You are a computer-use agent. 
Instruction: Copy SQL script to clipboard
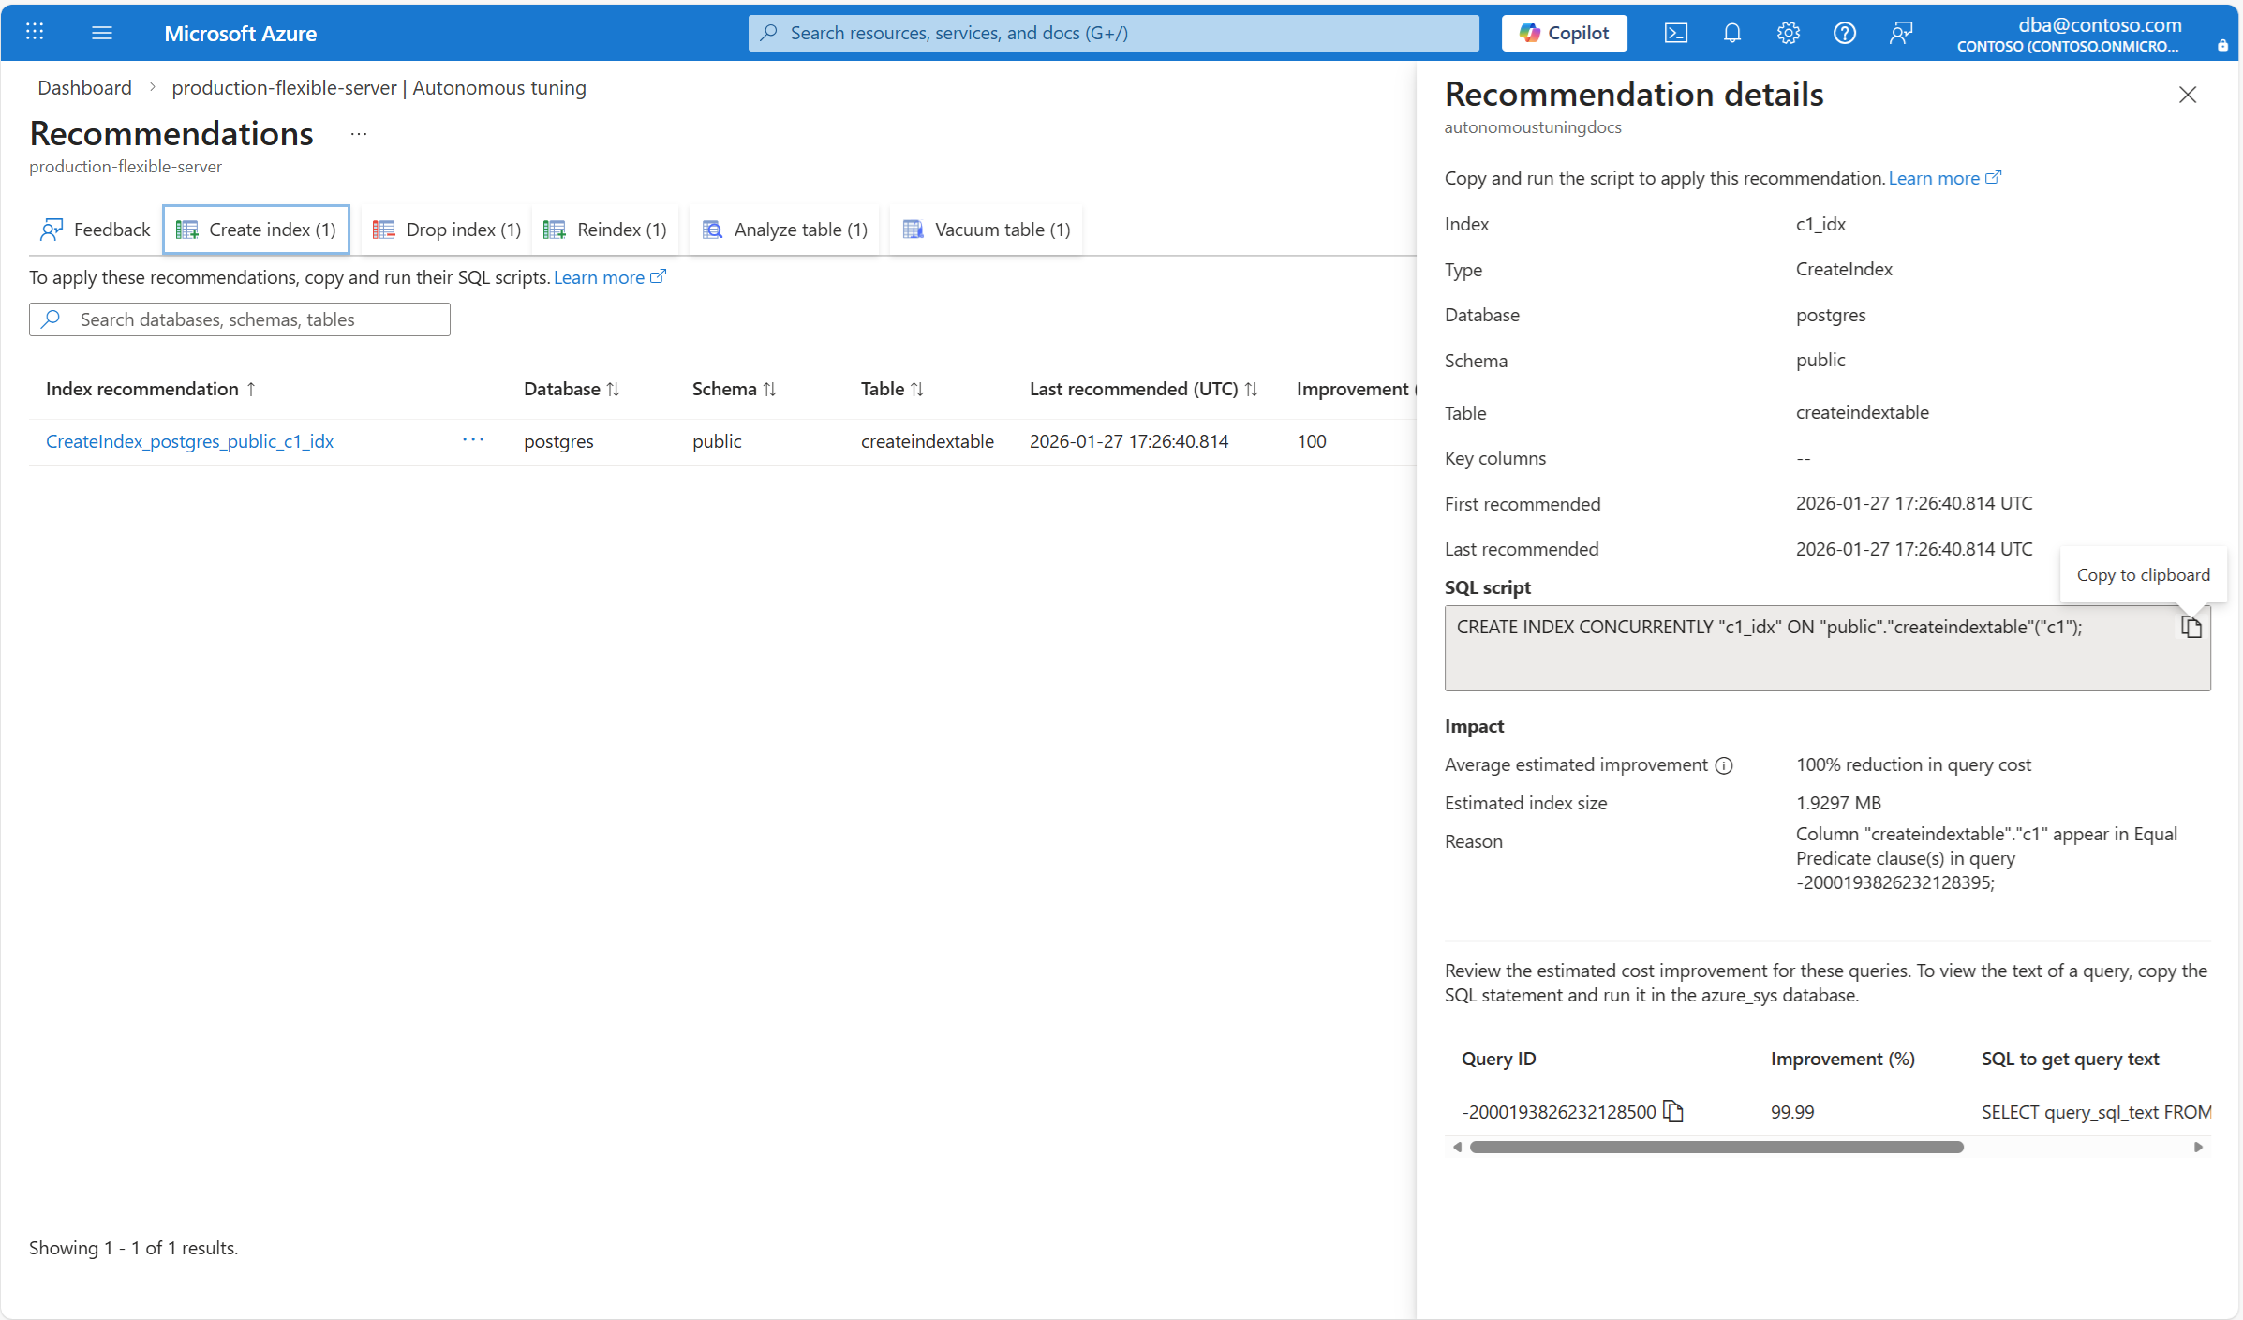point(2191,628)
